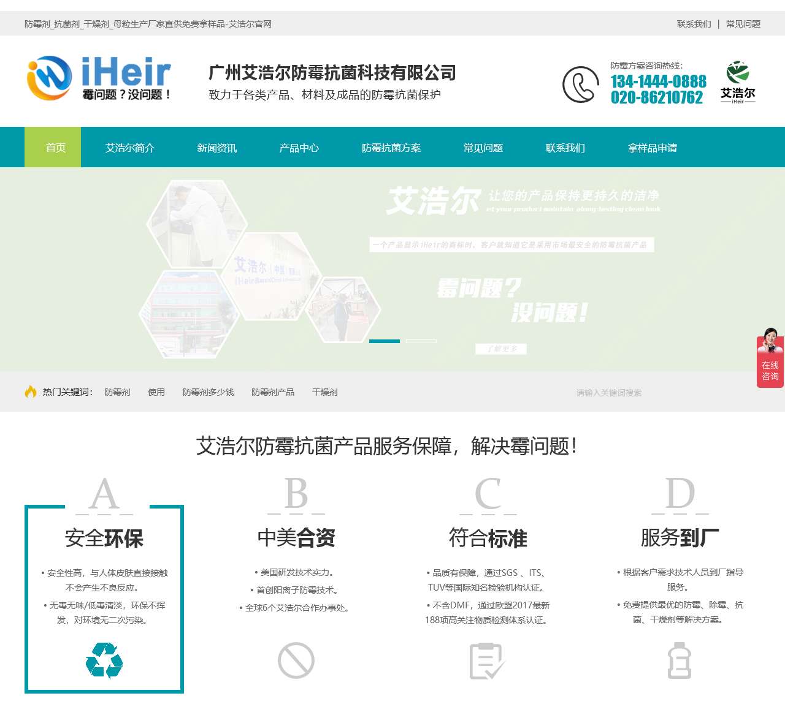This screenshot has width=785, height=715.
Task: Click the prohibition circle icon under 中美合资
Action: click(296, 660)
